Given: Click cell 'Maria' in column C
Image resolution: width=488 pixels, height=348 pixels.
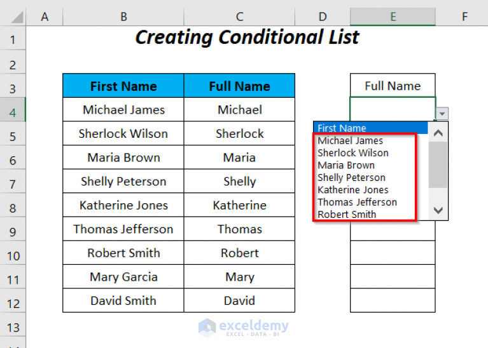Looking at the screenshot, I should 239,157.
